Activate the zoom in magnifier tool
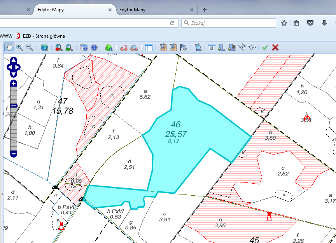336x243 pixels. point(19,47)
